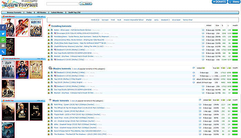This screenshot has height=138, width=241.
Task: Click the download icon for Skyscraper torrent
Action: pyautogui.click(x=49, y=33)
